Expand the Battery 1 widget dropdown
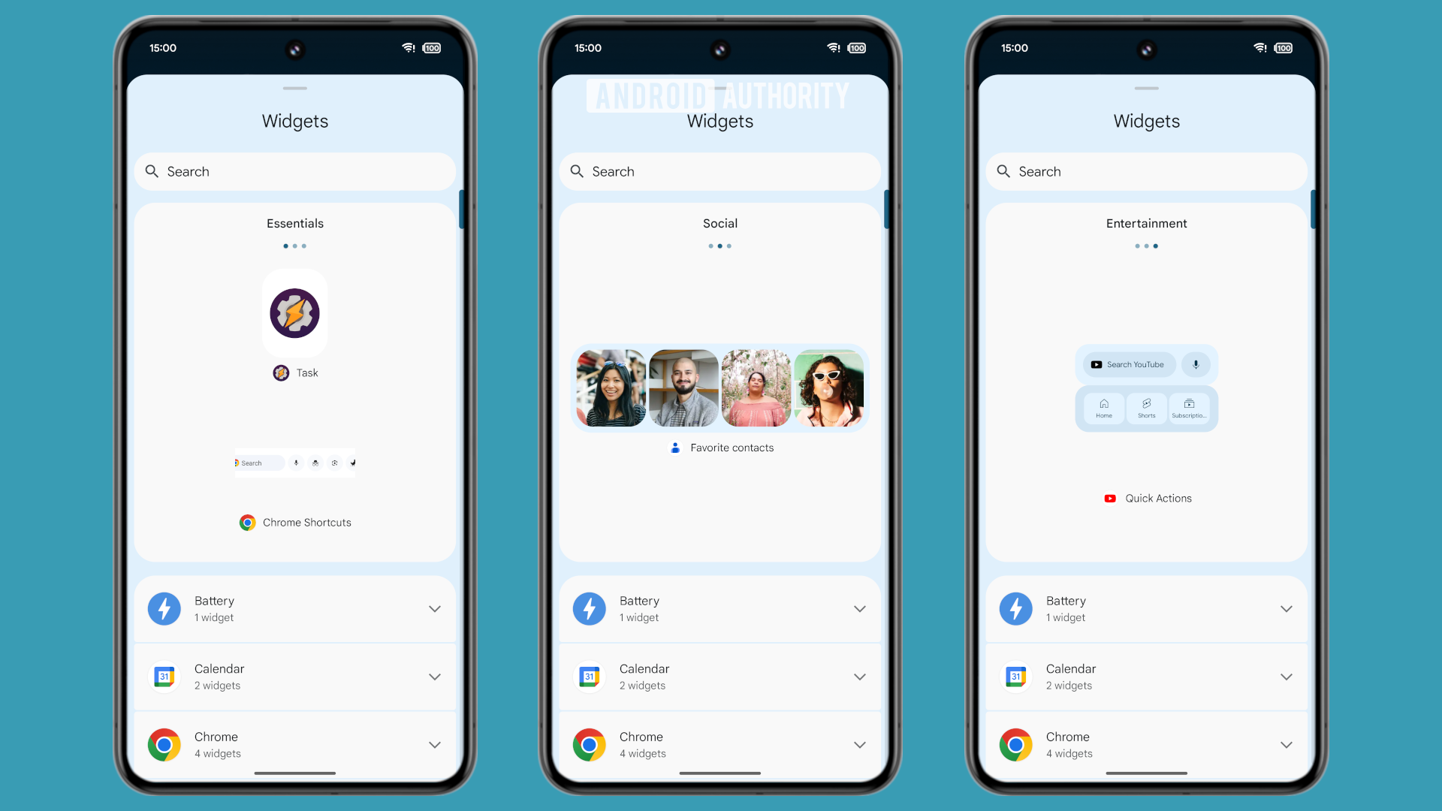The image size is (1442, 811). point(433,607)
